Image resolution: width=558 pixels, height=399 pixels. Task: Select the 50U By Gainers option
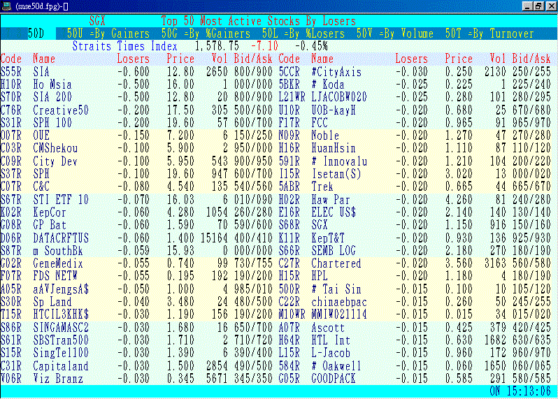point(108,34)
